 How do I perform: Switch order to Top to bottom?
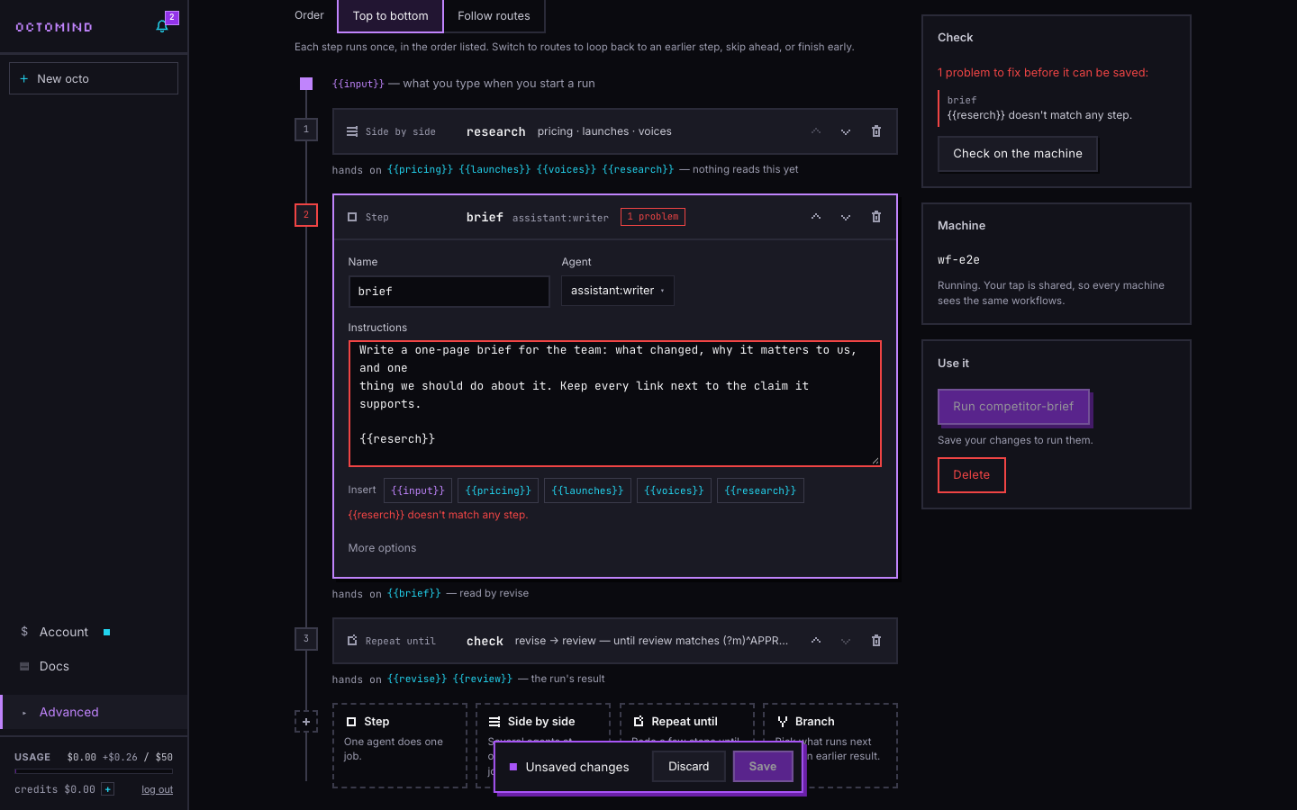(x=391, y=16)
